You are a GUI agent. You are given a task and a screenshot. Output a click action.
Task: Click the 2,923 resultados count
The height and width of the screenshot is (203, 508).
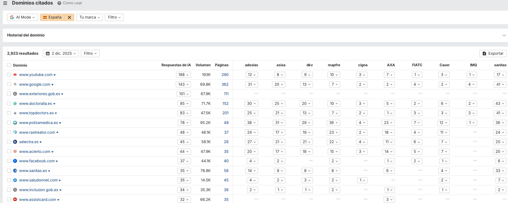click(23, 53)
